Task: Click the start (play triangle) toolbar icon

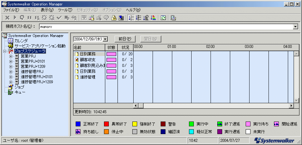Action: pos(15,18)
